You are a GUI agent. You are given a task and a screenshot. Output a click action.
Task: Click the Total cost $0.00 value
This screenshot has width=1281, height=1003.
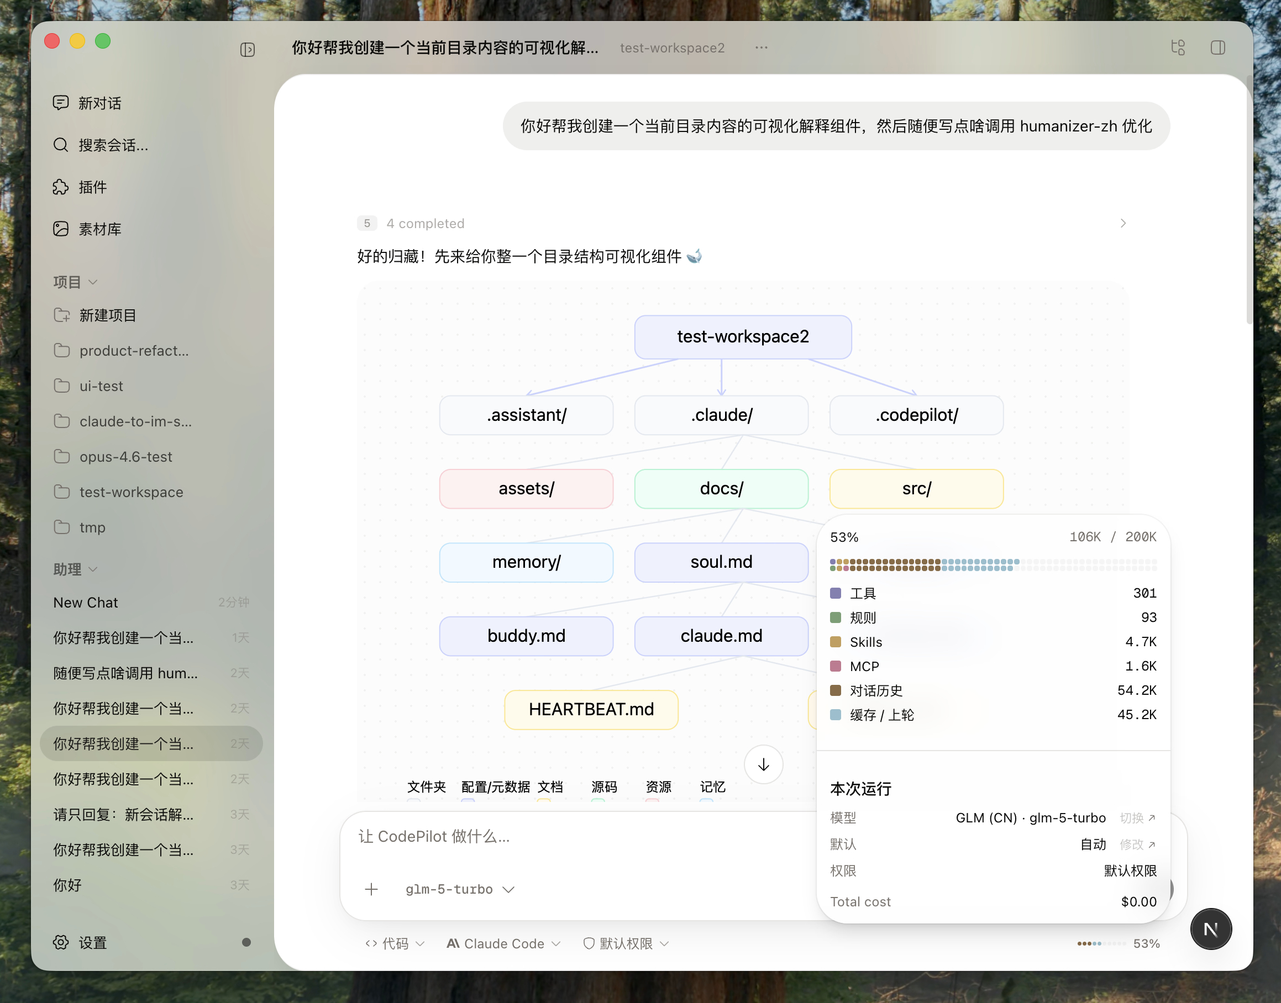1138,901
